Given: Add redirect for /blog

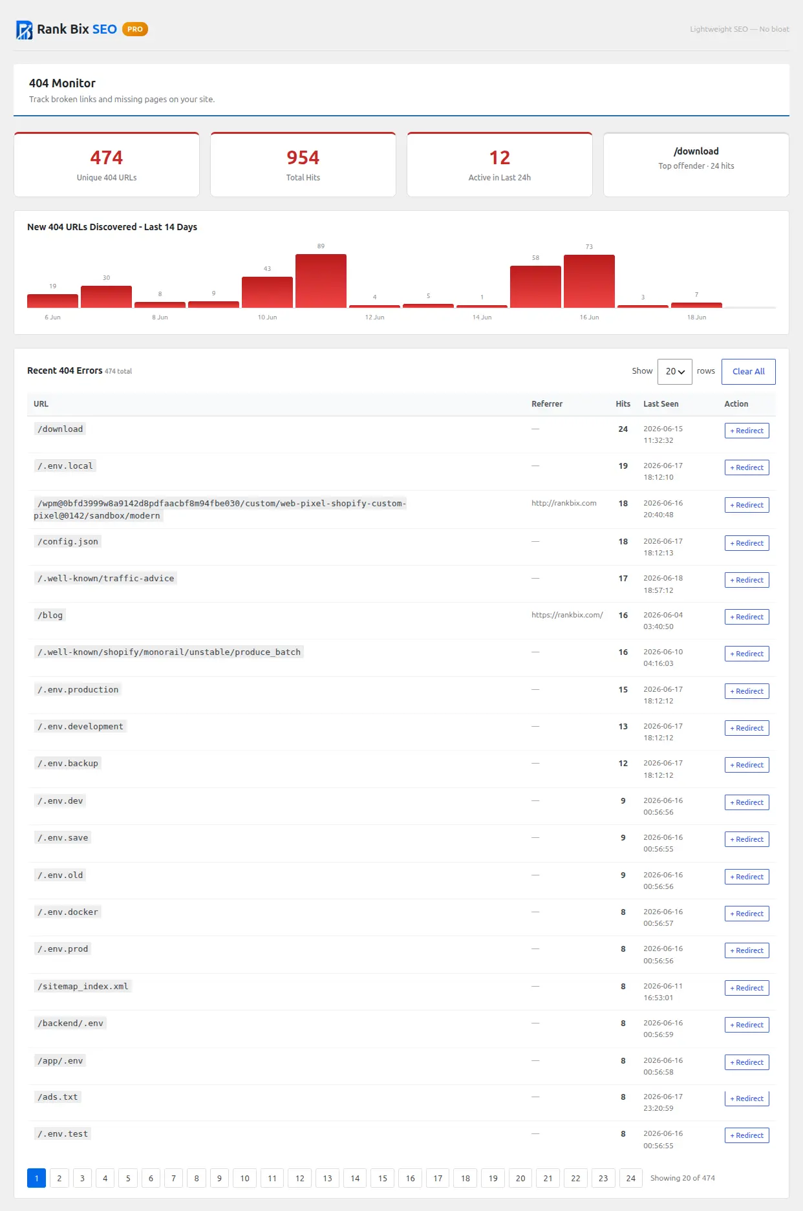Looking at the screenshot, I should point(747,617).
